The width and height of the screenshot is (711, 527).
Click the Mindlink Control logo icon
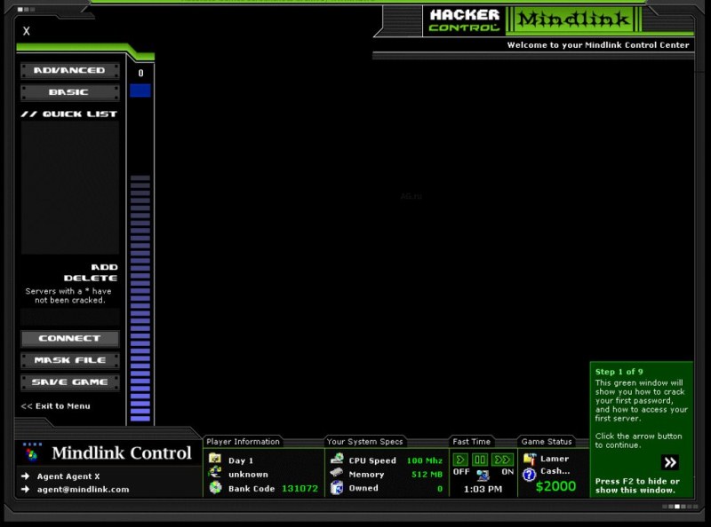(x=32, y=452)
